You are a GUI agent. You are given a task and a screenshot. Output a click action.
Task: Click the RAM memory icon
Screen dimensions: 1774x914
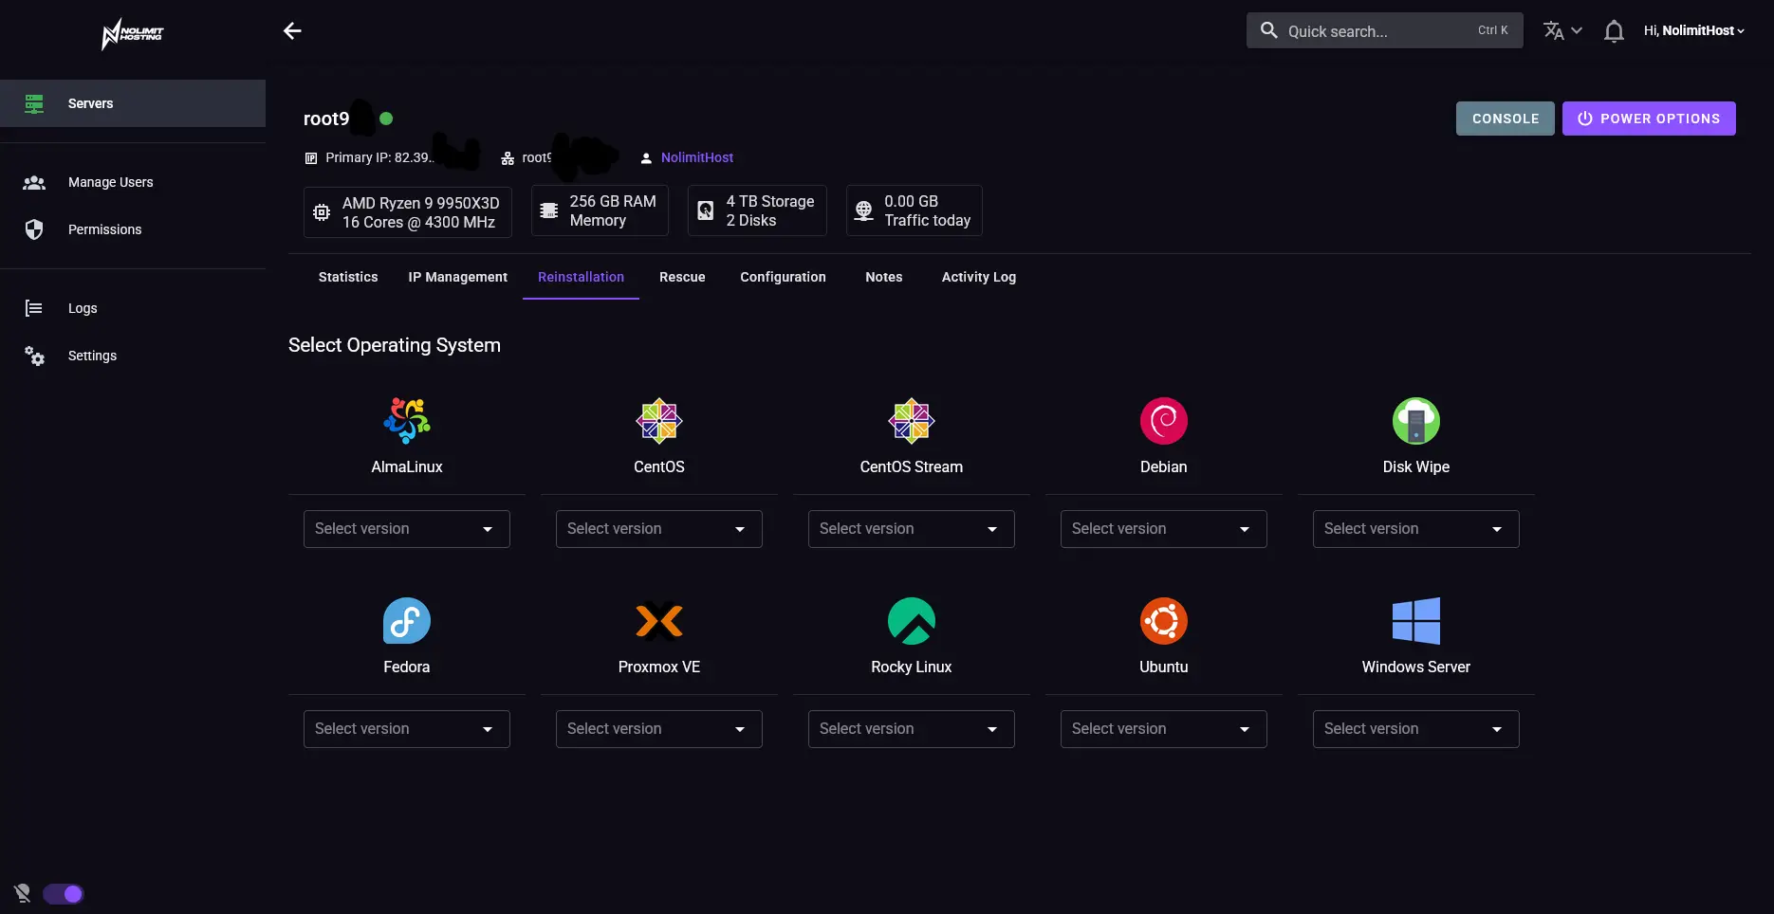549,210
